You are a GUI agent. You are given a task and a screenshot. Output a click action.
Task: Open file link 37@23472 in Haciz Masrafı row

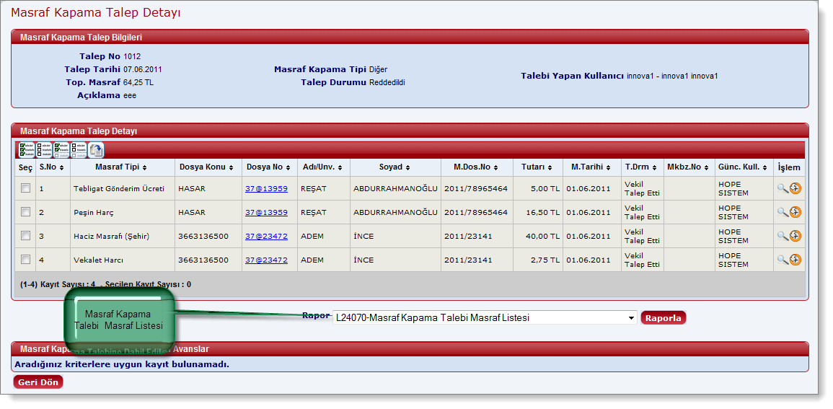[266, 236]
